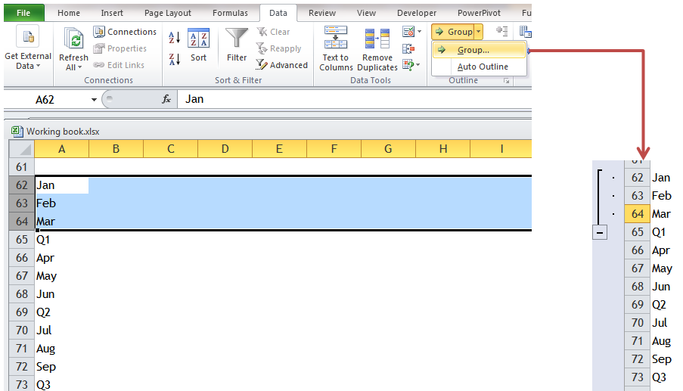
Task: Open the Sort dialog button
Action: tap(198, 45)
